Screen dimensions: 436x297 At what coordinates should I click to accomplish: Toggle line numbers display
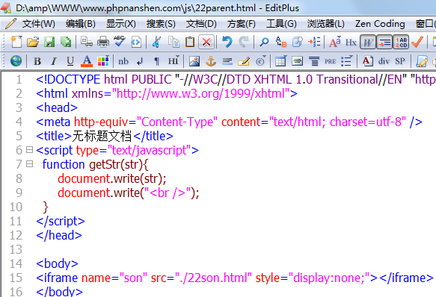click(x=401, y=43)
